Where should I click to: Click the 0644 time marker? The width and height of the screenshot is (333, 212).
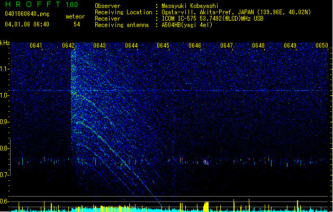(x=131, y=46)
